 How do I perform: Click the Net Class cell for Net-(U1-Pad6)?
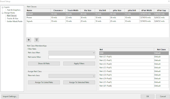[161, 86]
